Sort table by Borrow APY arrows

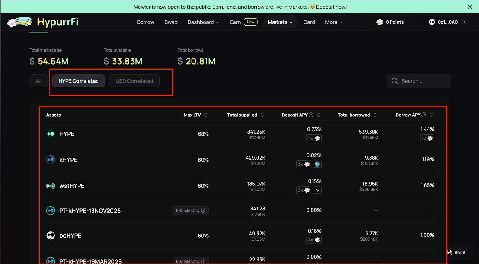tap(431, 115)
